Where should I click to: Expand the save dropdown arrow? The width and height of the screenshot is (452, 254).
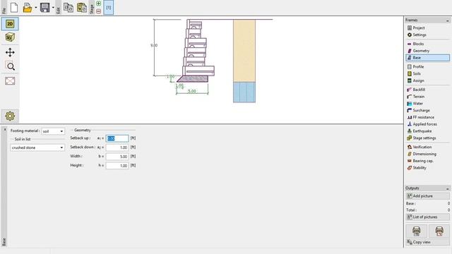(x=53, y=8)
